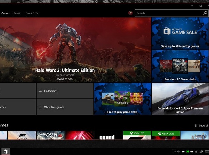Screen dimensions: 209x155
Task: Open Windows Store from the taskbar
Action: [5, 151]
